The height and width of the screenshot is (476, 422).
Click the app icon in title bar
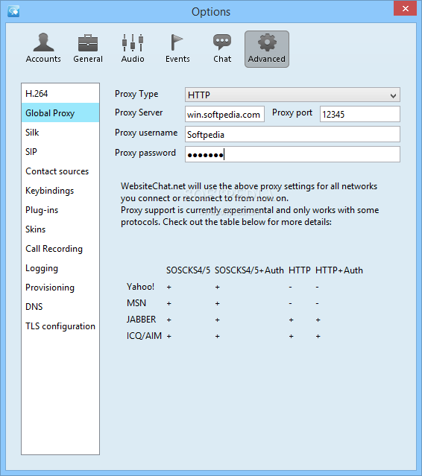13,11
